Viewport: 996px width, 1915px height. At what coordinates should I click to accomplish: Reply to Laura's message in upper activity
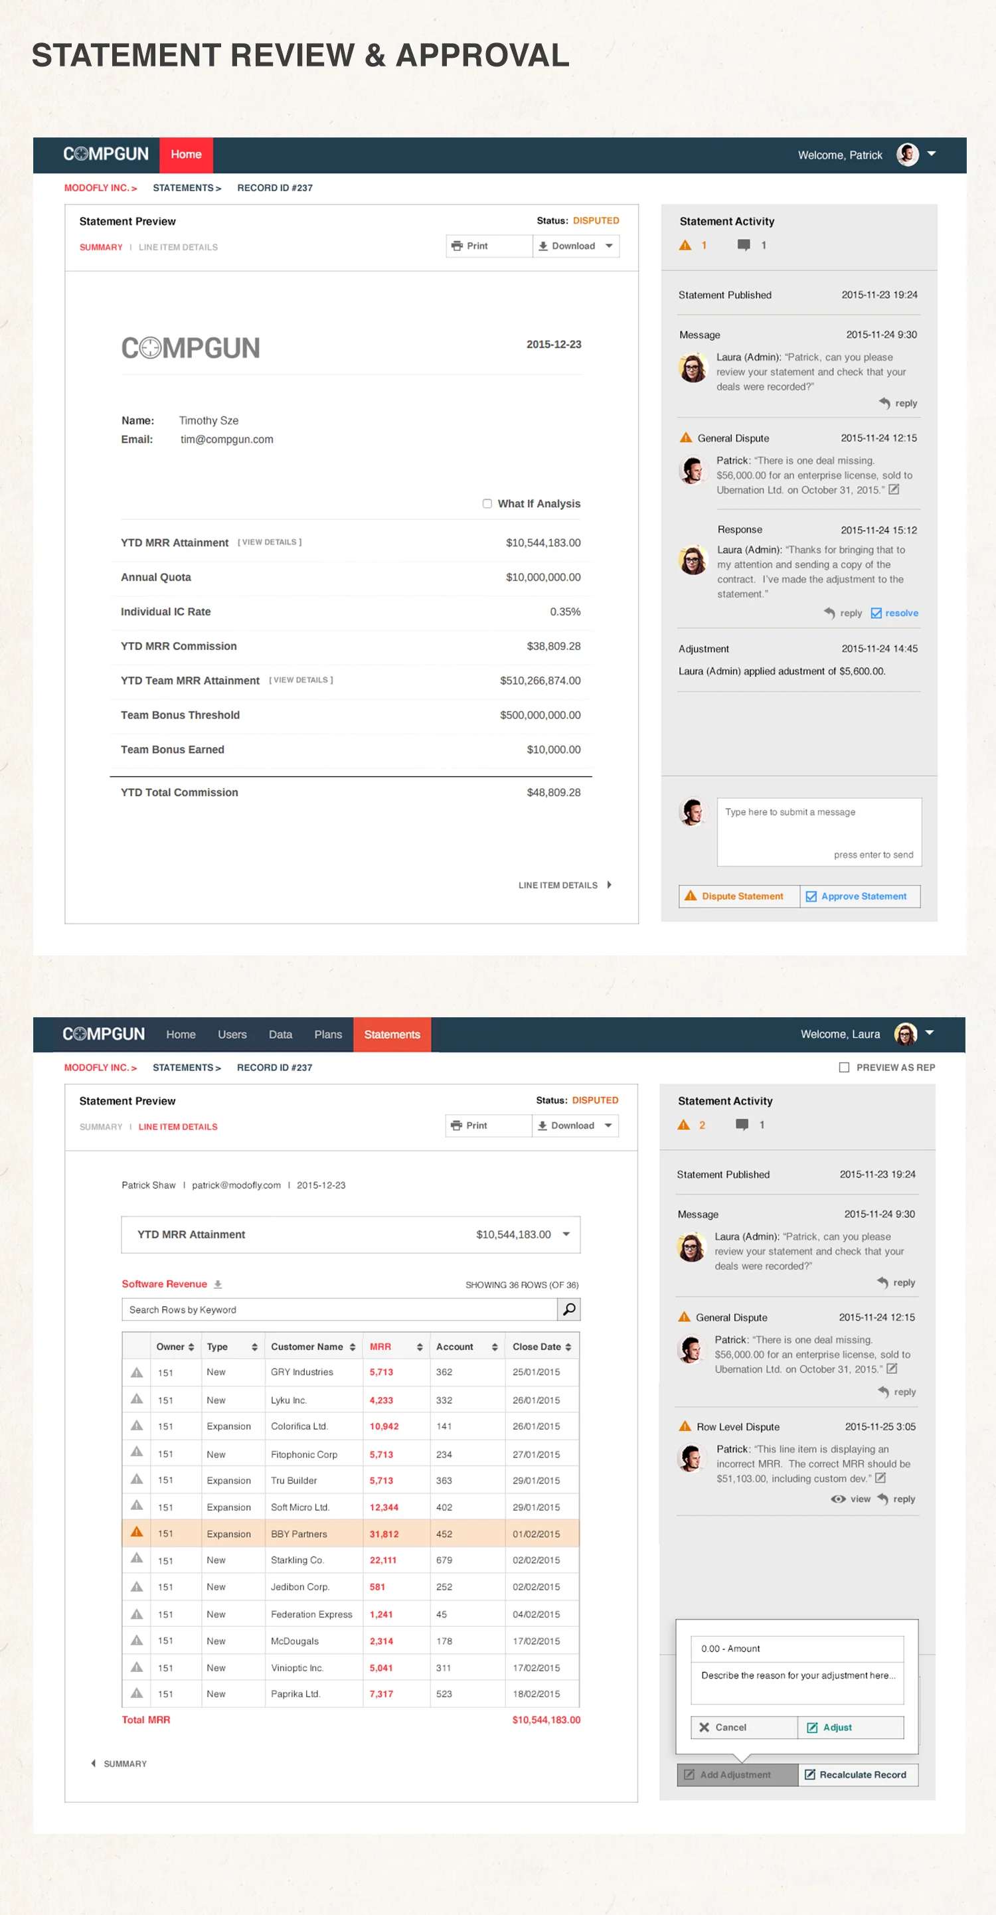coord(898,403)
